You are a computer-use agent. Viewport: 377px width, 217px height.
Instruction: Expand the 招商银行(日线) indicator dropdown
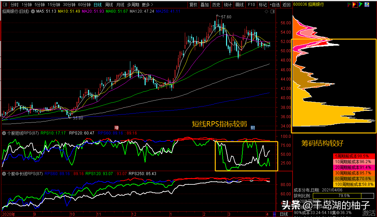33,11
